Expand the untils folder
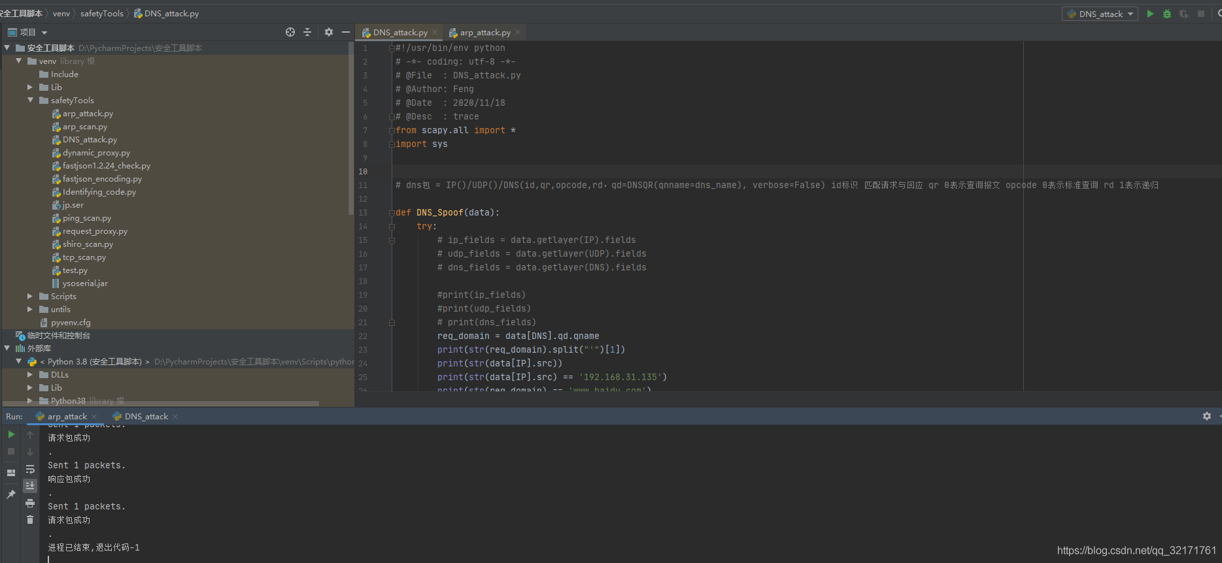The width and height of the screenshot is (1222, 563). point(30,309)
